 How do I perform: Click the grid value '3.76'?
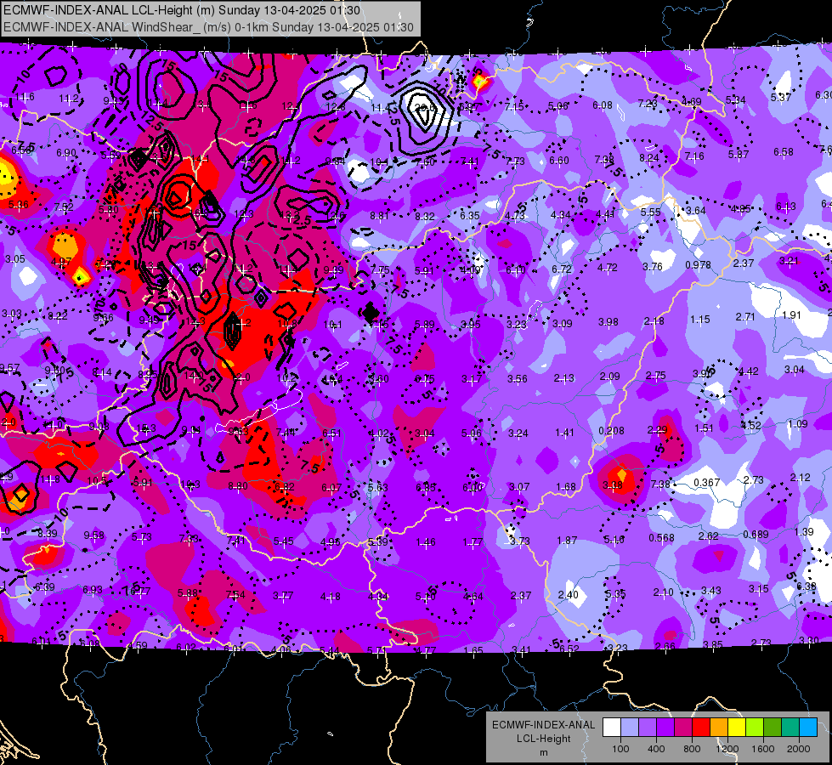[653, 267]
